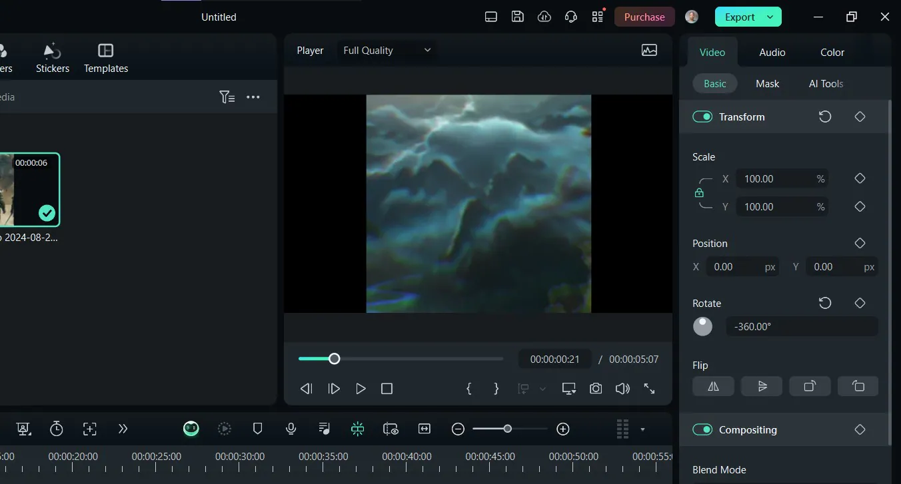Rotate clip 90 degrees clockwise
901x484 pixels.
(810, 386)
